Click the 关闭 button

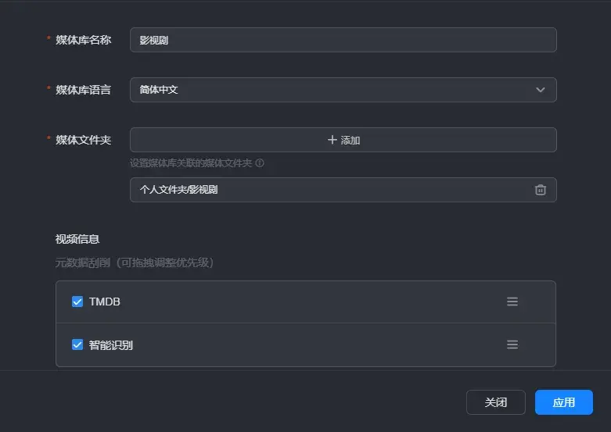495,402
